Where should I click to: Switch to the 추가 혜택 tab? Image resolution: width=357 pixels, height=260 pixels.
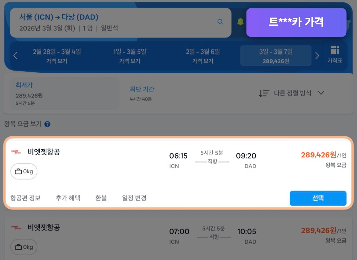pyautogui.click(x=68, y=197)
